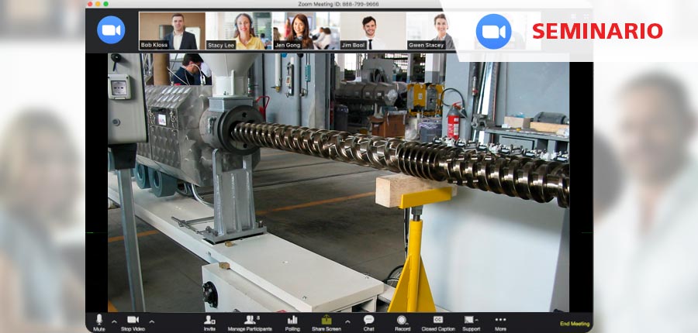
Task: Stop Video camera toggle
Action: 133,321
